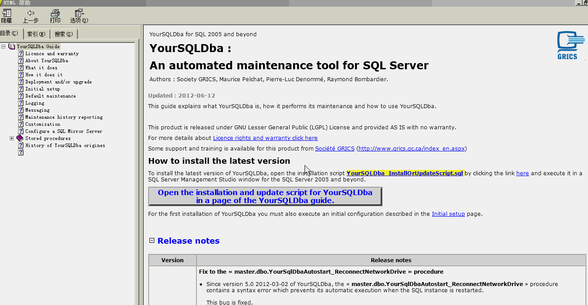Select the Stored procedures tree label
This screenshot has height=305, width=588.
(x=48, y=138)
